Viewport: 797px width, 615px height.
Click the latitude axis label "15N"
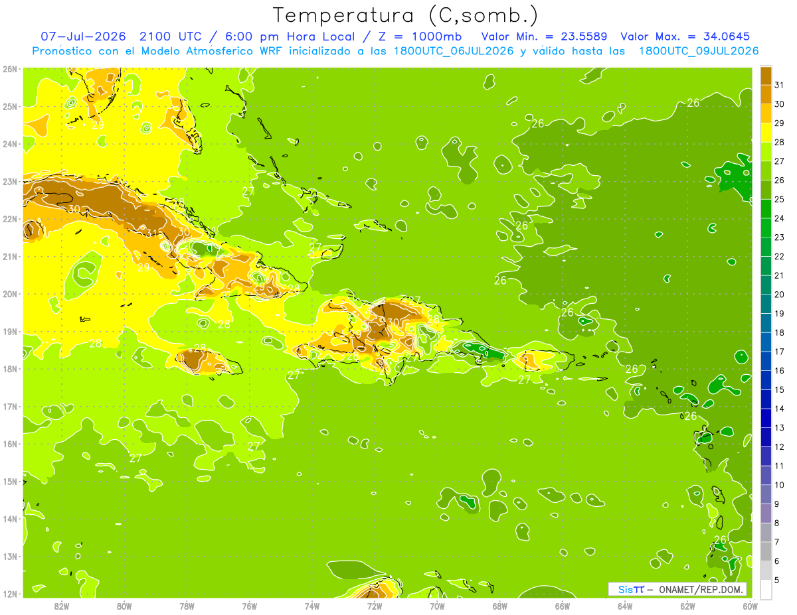(x=9, y=481)
